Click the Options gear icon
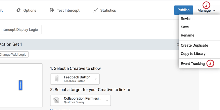Viewport: 220px width, 110px height. (19, 10)
